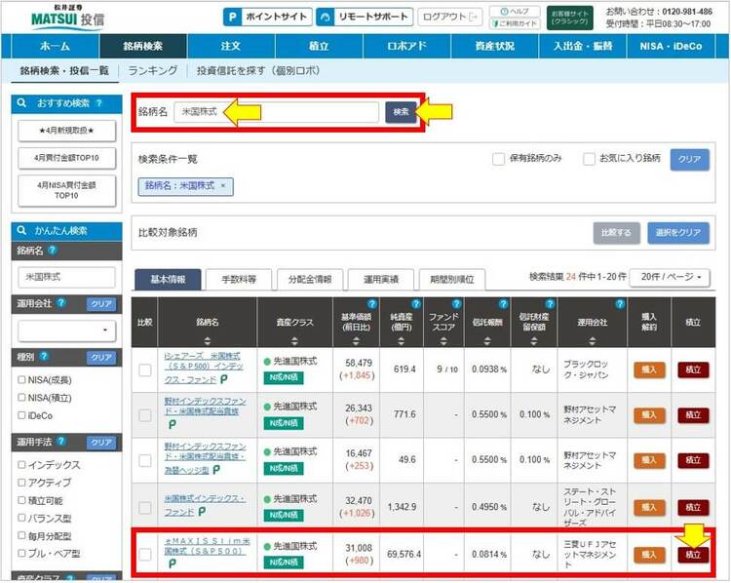This screenshot has width=731, height=583.
Task: Switch to the 期間別順位 tab
Action: pos(451,280)
